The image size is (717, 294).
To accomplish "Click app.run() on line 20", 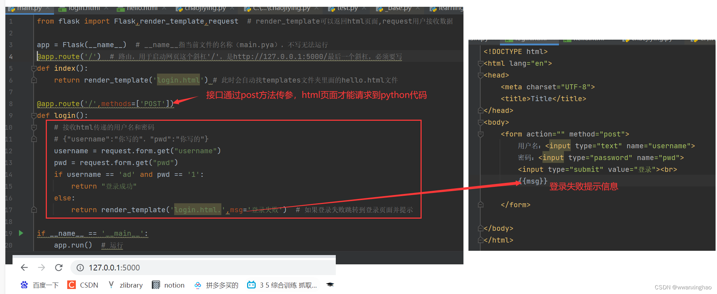I will pyautogui.click(x=73, y=245).
